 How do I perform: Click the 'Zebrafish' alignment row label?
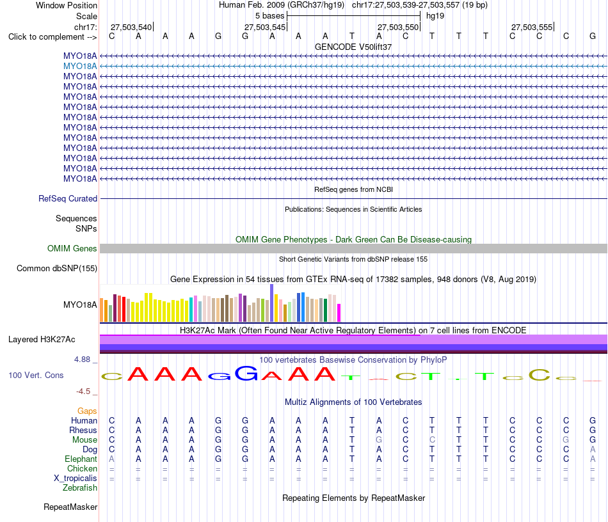80,487
